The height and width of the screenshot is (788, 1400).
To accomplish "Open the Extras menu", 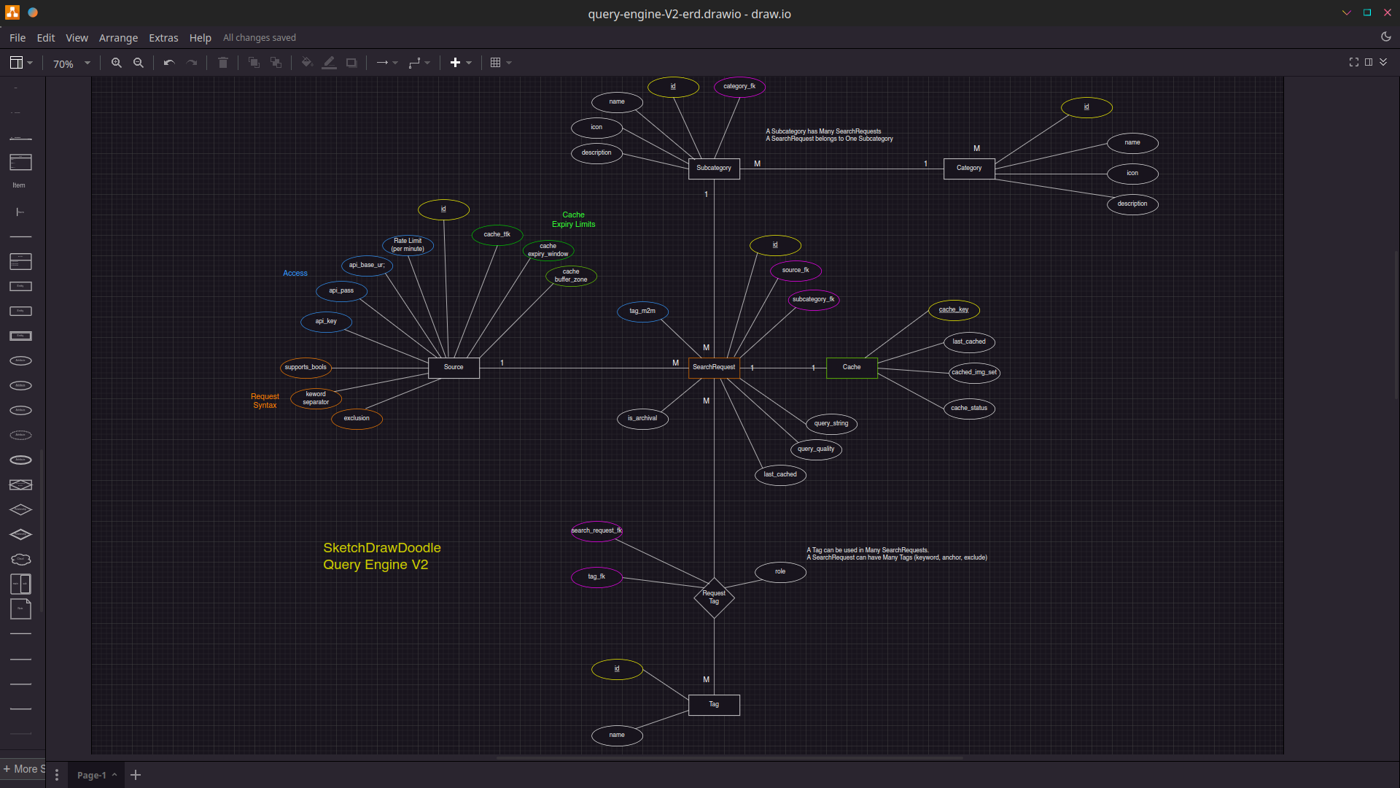I will point(163,38).
